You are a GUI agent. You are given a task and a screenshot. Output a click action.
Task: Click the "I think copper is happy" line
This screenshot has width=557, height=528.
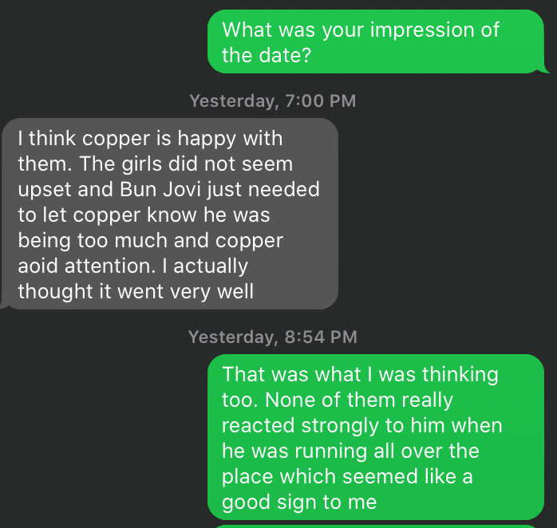(x=150, y=139)
